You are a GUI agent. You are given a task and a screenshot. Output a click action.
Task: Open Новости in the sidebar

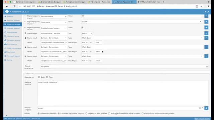click(x=10, y=16)
